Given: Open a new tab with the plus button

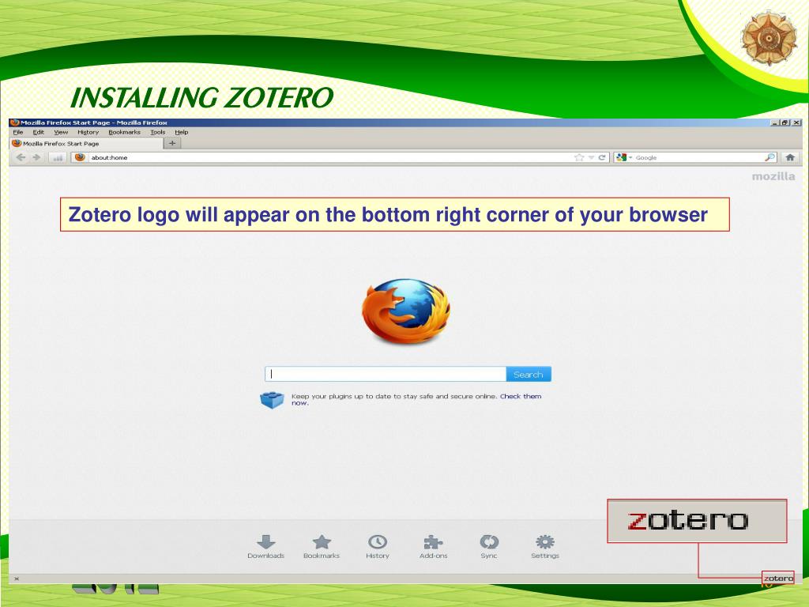Looking at the screenshot, I should click(172, 144).
